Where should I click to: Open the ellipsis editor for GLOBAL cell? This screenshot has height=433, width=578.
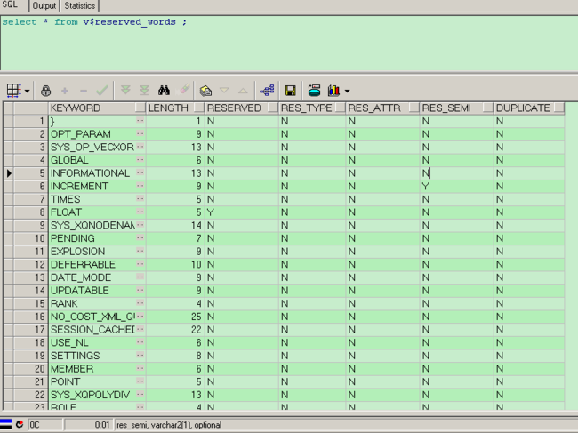click(140, 160)
